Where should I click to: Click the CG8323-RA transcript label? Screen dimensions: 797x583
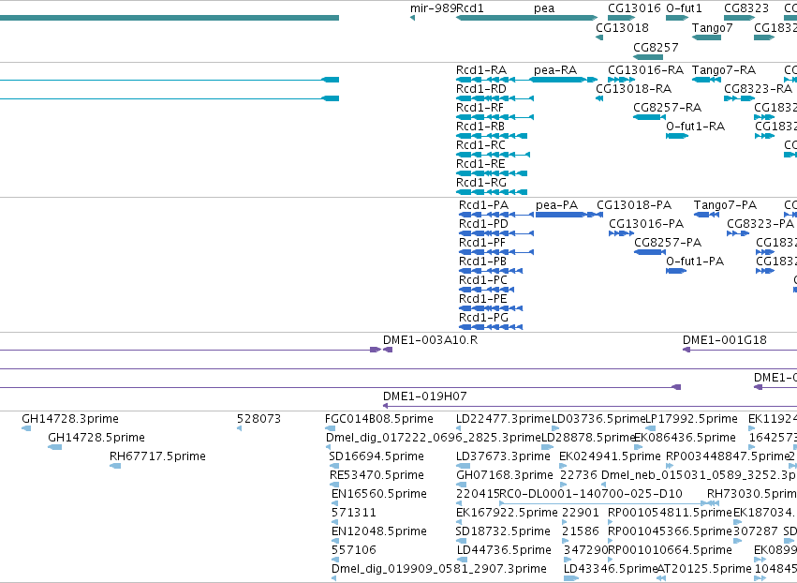[x=758, y=89]
